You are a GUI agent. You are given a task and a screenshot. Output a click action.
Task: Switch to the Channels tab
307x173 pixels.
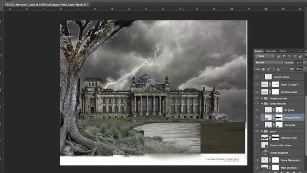[x=271, y=51]
